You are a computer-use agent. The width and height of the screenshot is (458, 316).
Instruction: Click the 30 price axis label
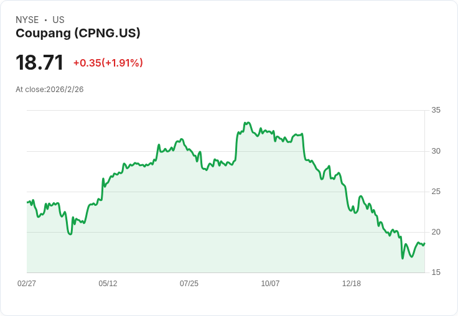point(436,151)
